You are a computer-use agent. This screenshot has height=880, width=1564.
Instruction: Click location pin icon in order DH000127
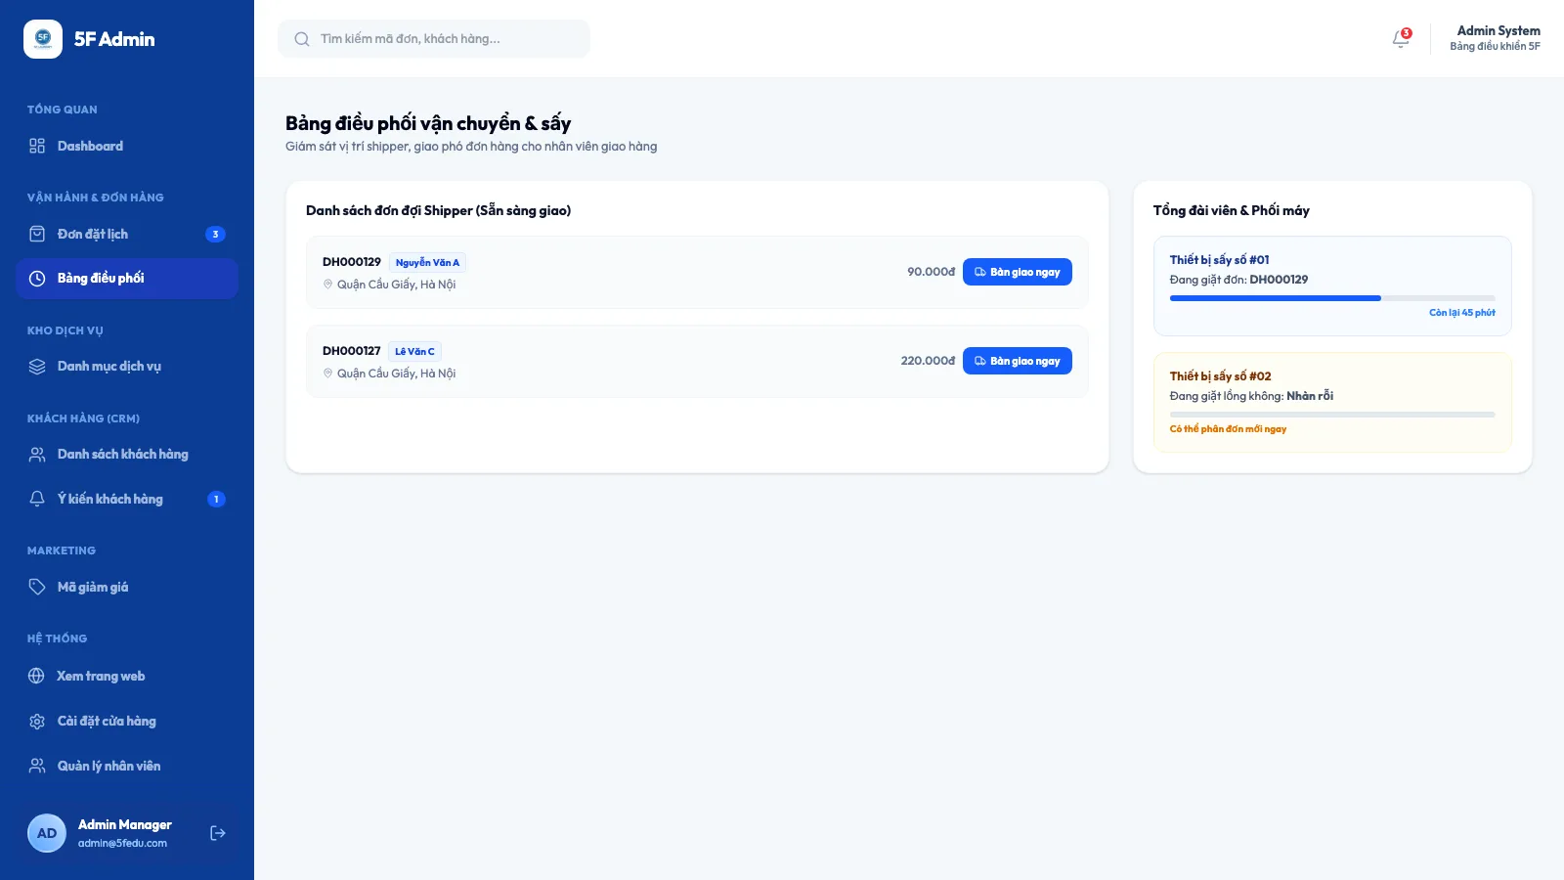pyautogui.click(x=328, y=374)
